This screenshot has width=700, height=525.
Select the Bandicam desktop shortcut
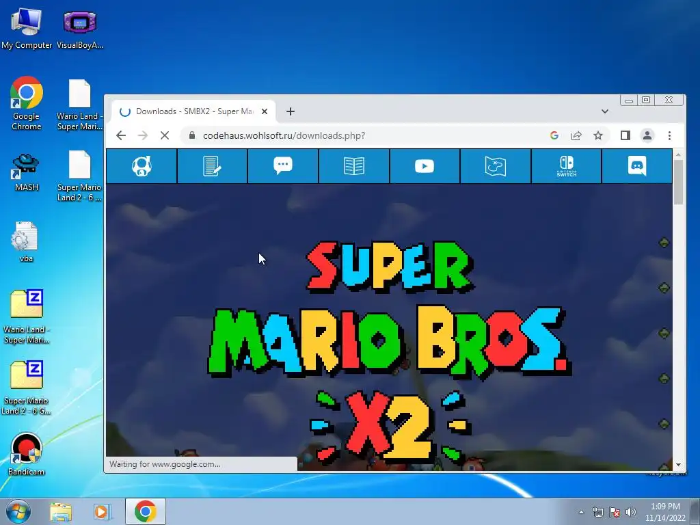coord(27,455)
